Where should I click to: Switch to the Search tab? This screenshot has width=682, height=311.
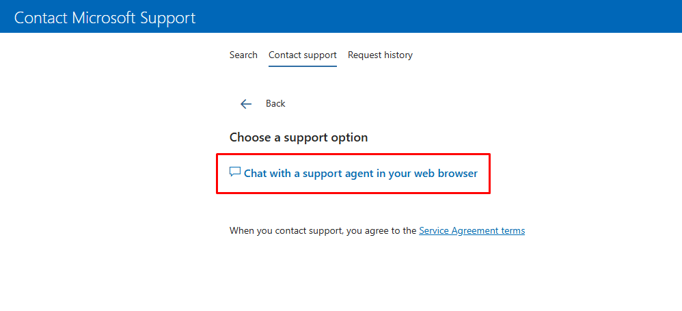point(243,55)
